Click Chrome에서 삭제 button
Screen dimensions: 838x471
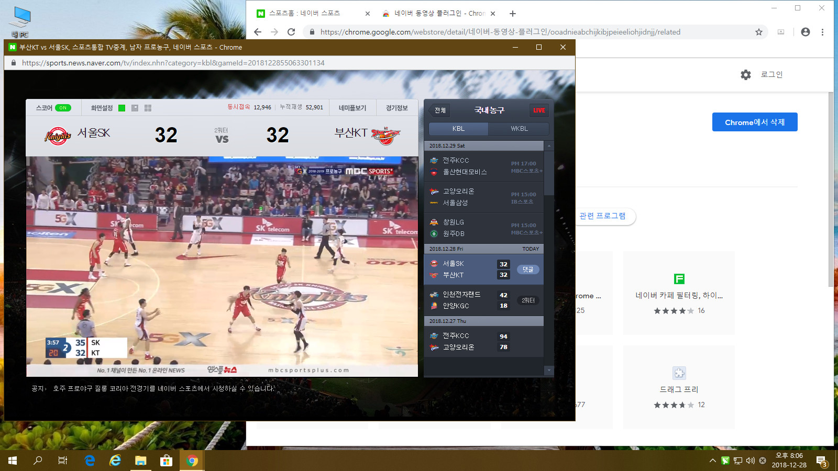click(x=755, y=122)
